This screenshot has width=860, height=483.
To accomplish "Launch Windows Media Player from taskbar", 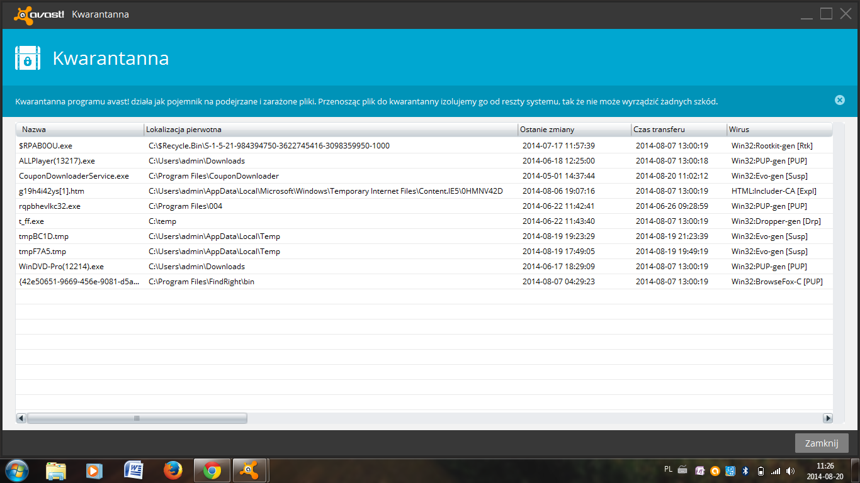I will [x=94, y=470].
